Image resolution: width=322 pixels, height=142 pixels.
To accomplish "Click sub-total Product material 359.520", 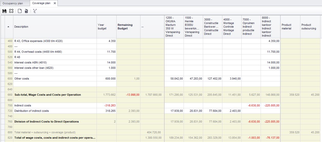I will tap(290, 95).
